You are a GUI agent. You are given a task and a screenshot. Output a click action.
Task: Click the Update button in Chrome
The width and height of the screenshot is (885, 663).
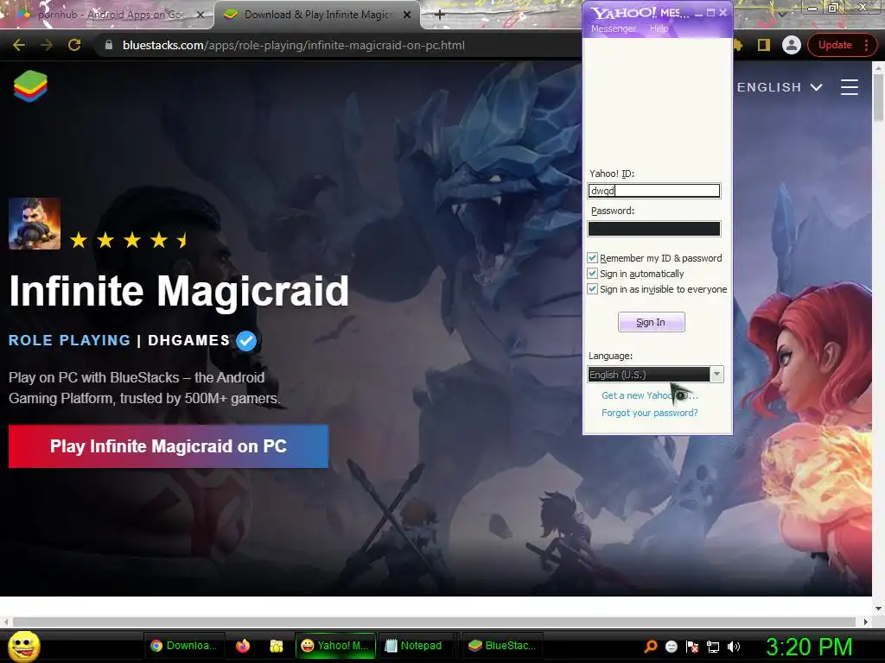point(835,45)
